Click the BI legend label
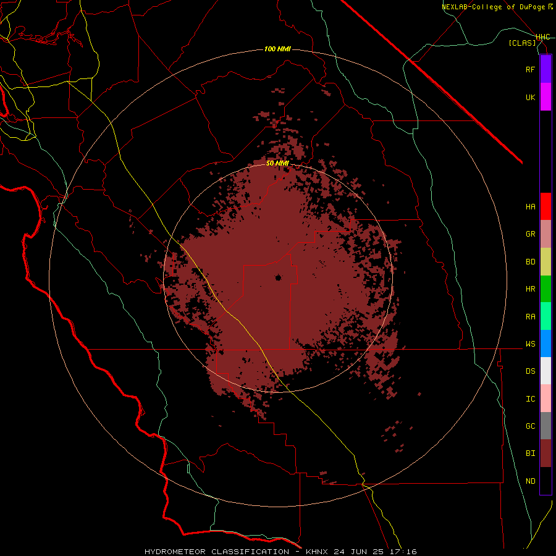556x556 pixels. [x=530, y=453]
